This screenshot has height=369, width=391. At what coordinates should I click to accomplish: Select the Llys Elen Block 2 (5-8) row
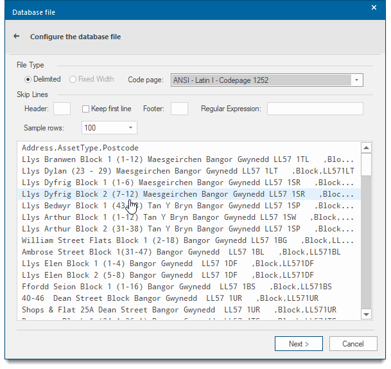point(189,275)
